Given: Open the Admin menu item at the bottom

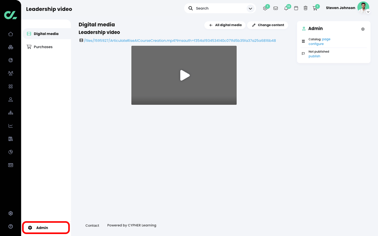Looking at the screenshot, I should click(46, 227).
